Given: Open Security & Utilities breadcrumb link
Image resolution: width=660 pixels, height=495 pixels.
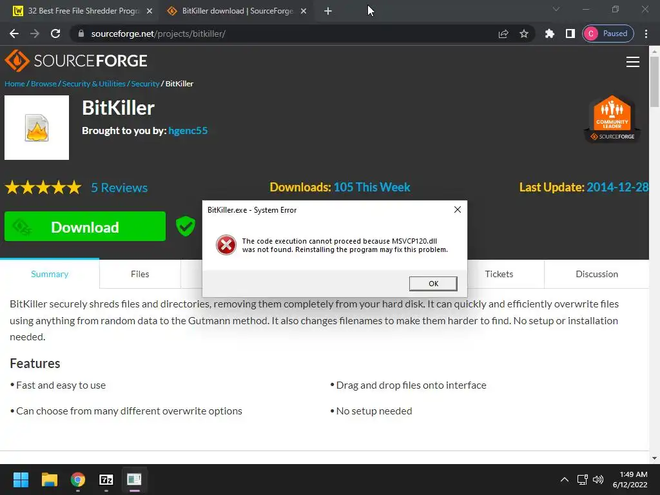Looking at the screenshot, I should (x=94, y=84).
